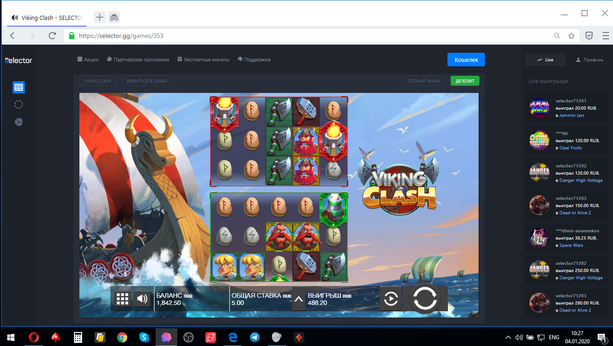The width and height of the screenshot is (613, 346).
Task: Click Jammin Jars game thumbnail
Action: 539,108
